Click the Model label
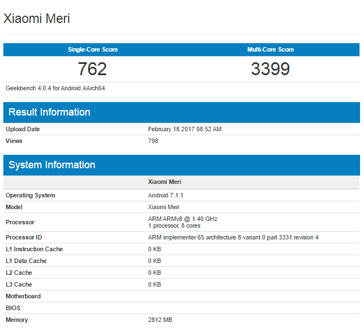364x332 pixels. 14,207
